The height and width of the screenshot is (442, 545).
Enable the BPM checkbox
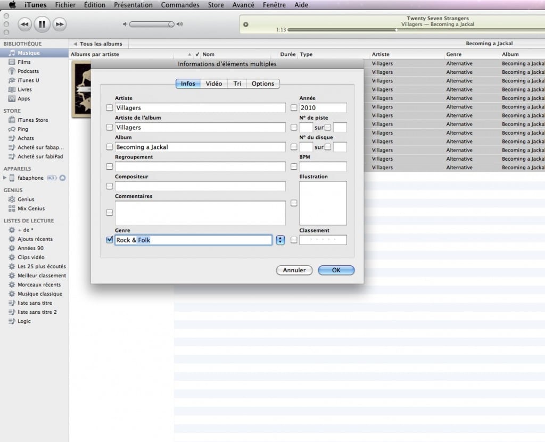[x=294, y=166]
